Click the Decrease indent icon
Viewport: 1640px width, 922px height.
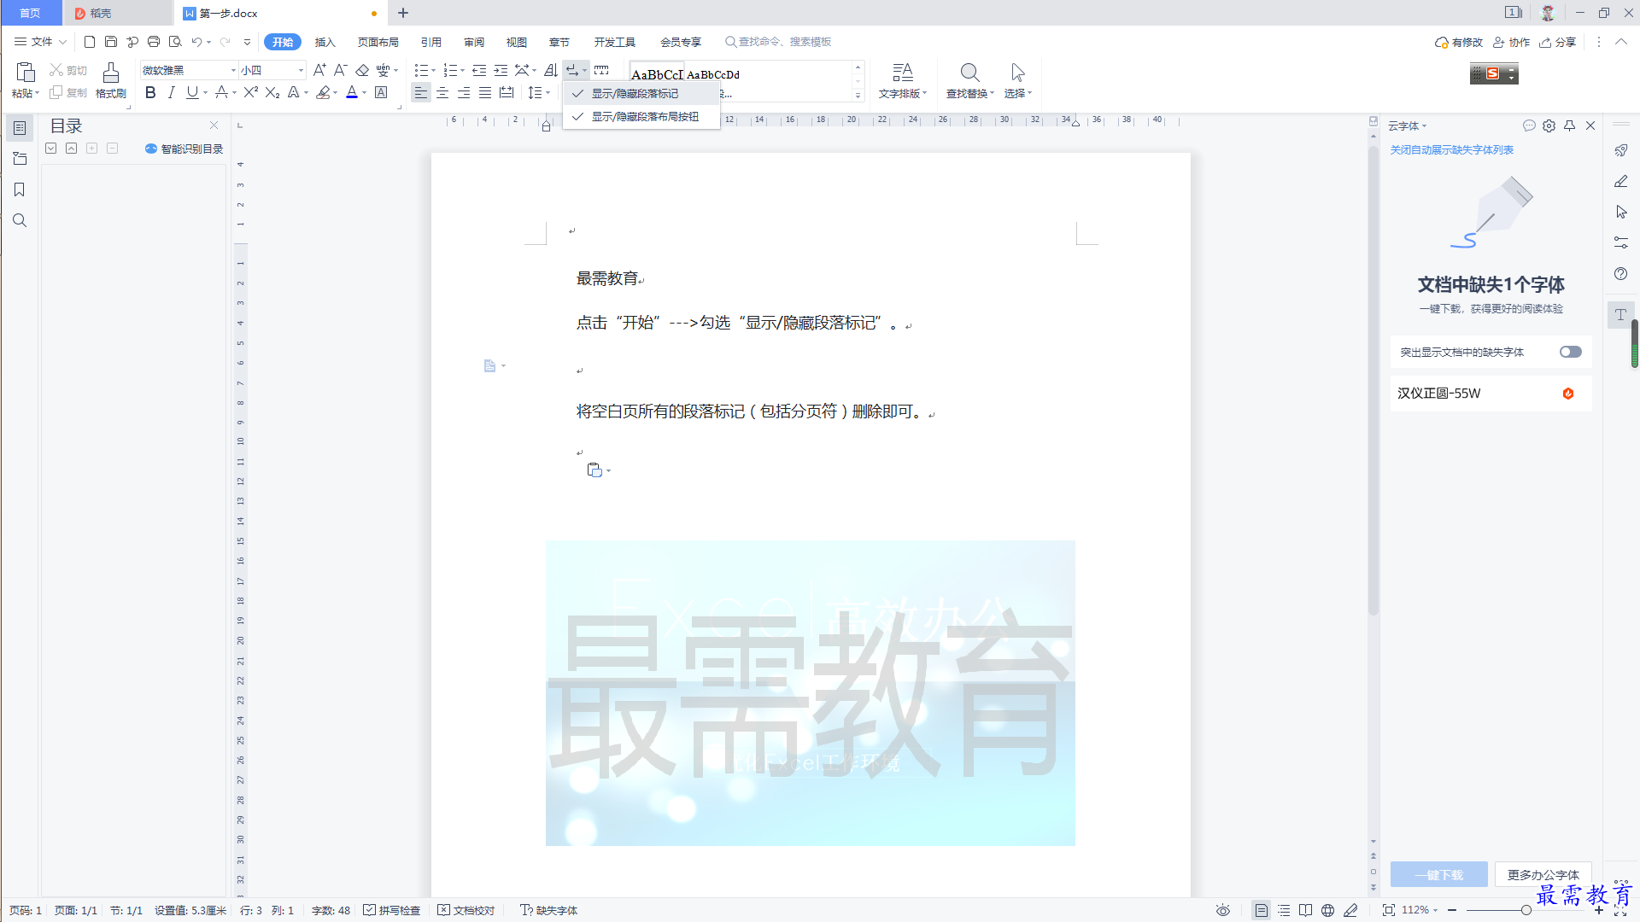coord(479,70)
